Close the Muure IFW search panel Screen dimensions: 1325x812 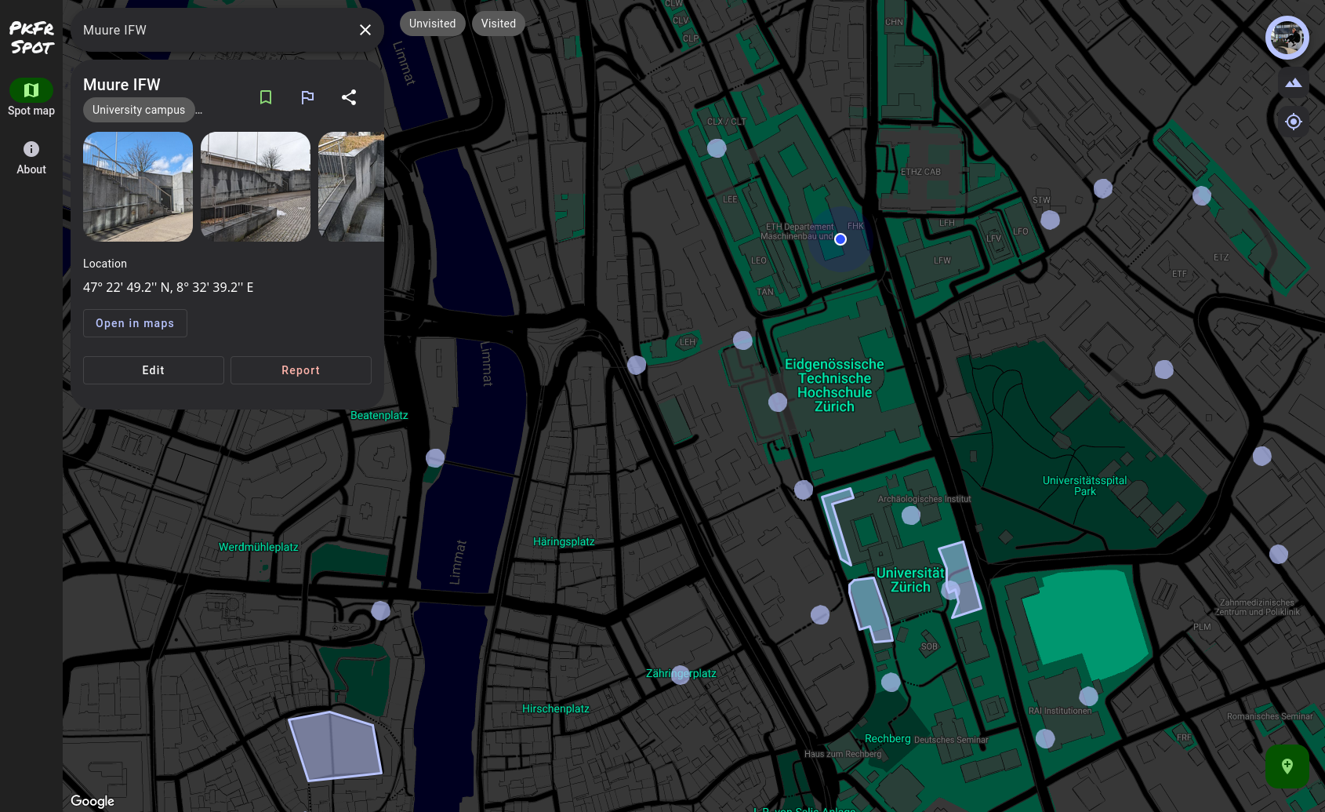[365, 30]
